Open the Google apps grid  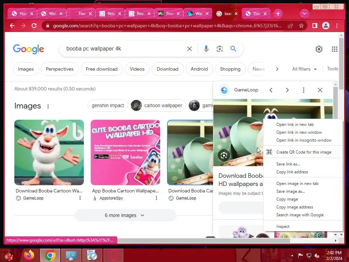pyautogui.click(x=335, y=49)
